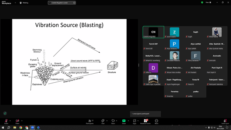
Task: Select Priyo Widiono tile with P avatar
Action: pyautogui.click(x=174, y=44)
